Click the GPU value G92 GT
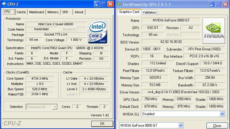Image resolution: width=230 pixels, height=129 pixels. tap(153, 28)
